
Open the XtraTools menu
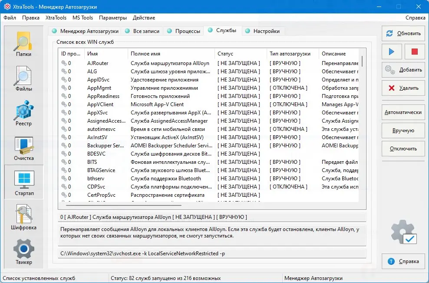(56, 18)
